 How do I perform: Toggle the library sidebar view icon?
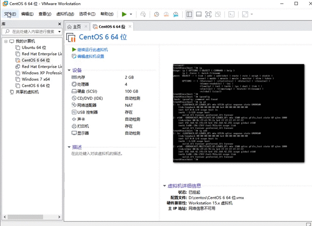(189, 14)
